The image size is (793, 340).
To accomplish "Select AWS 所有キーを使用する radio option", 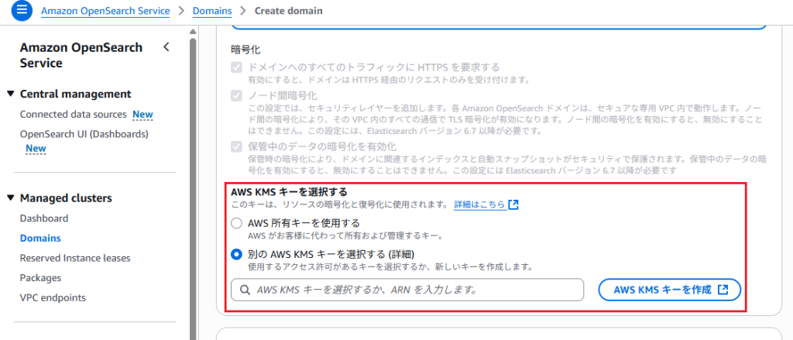I will coord(236,223).
